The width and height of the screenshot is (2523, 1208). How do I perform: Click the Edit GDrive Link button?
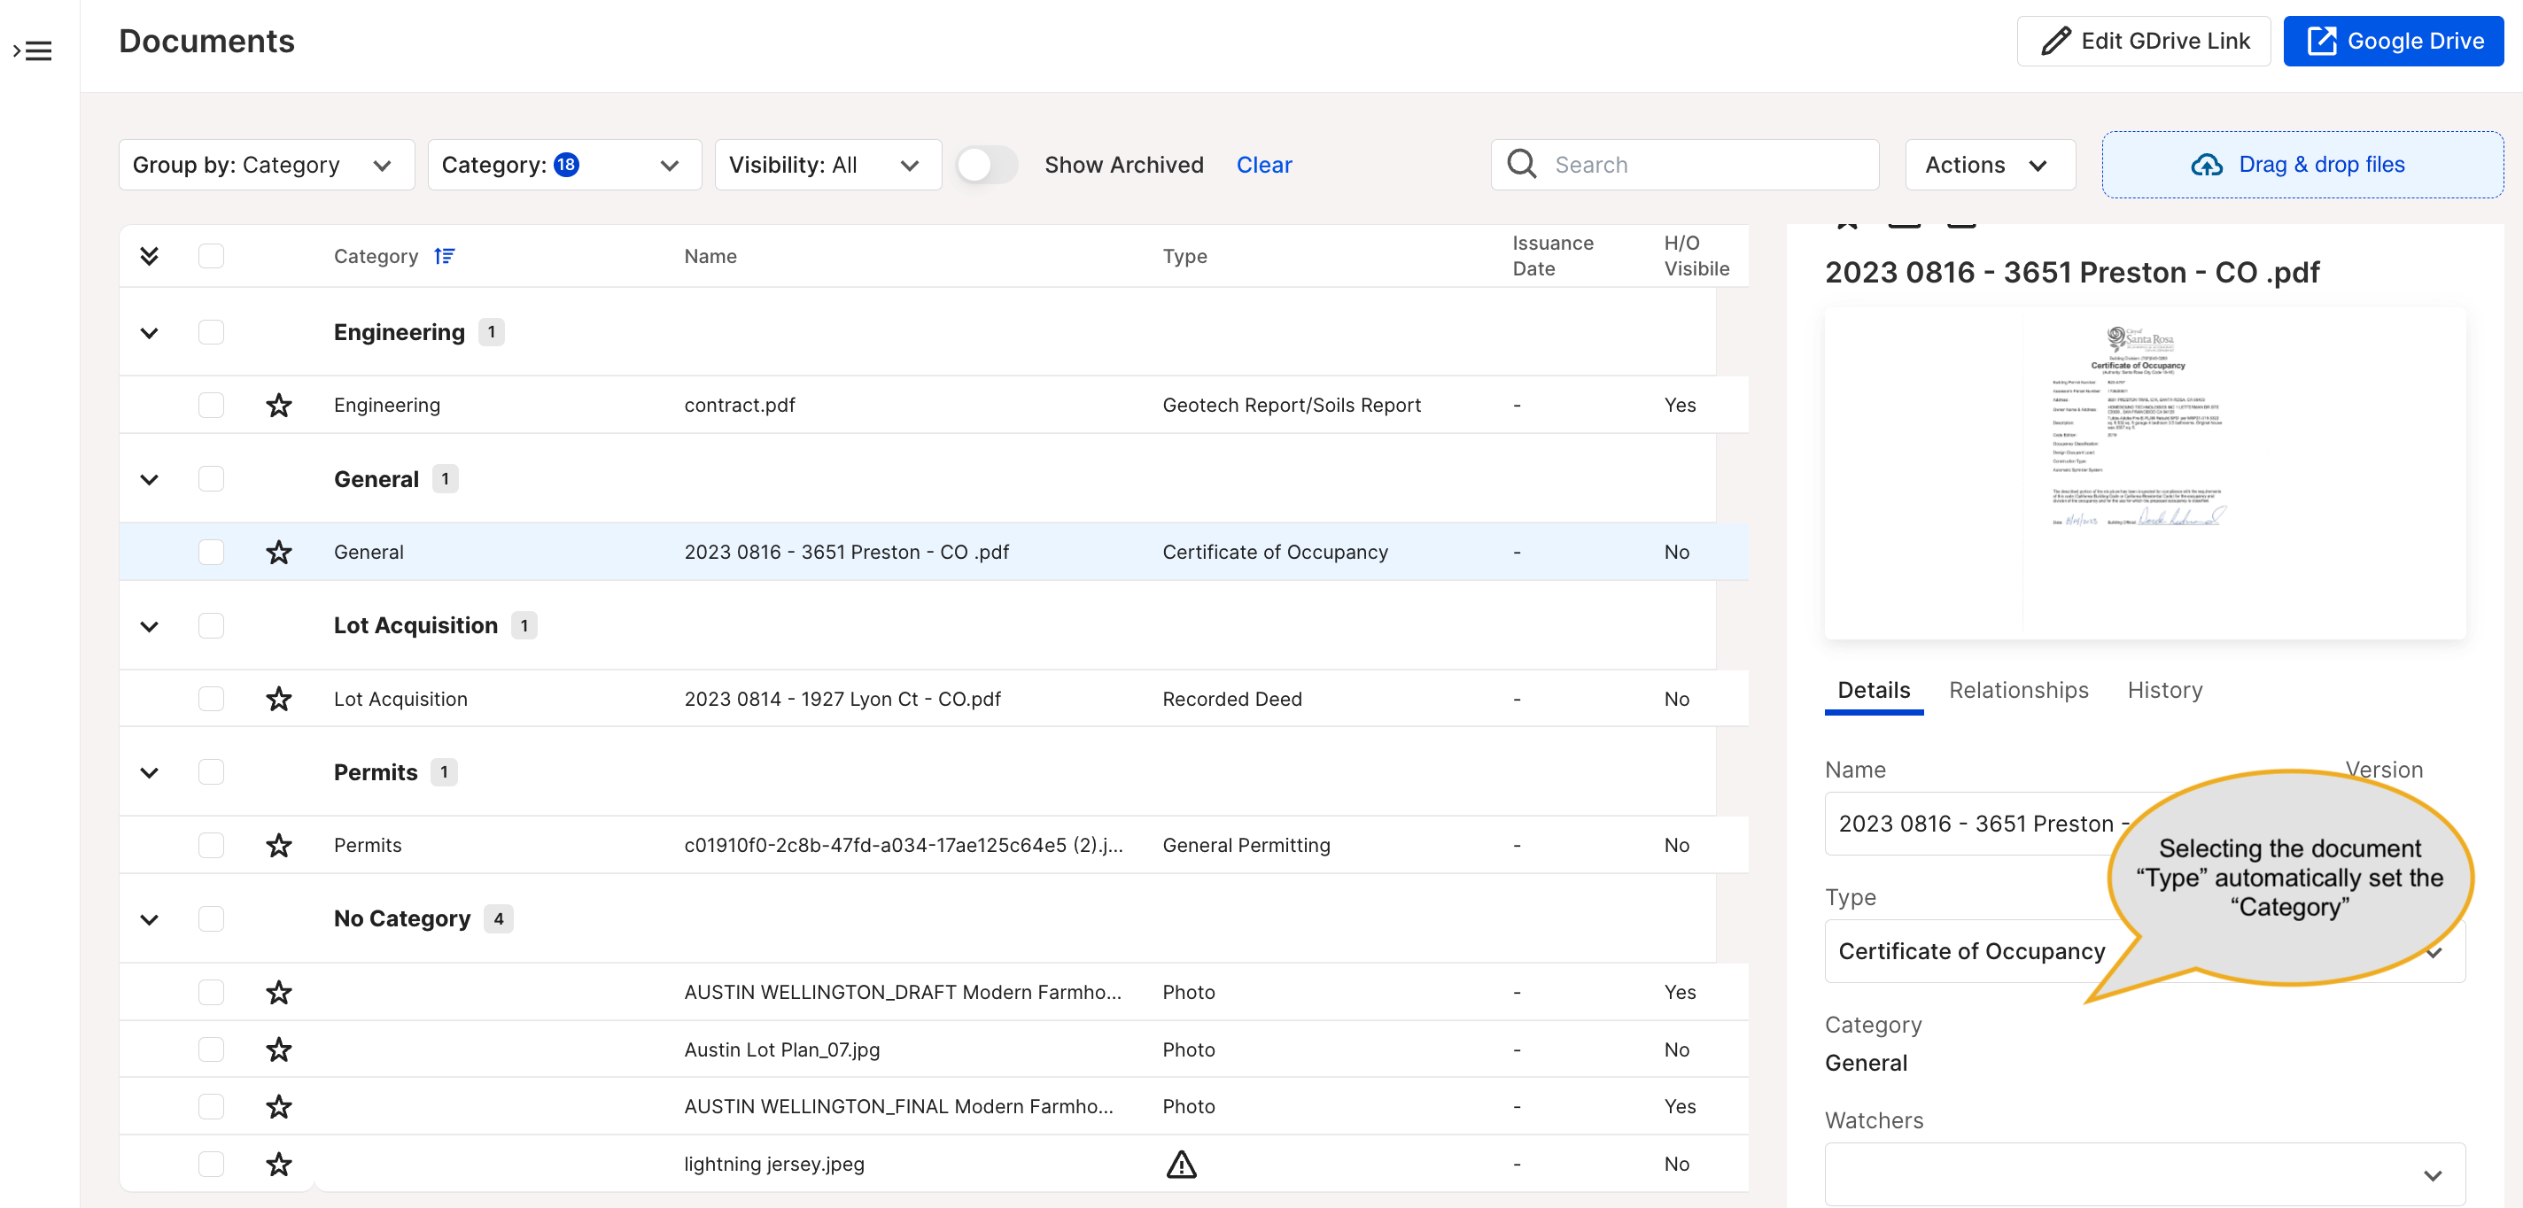[x=2143, y=41]
